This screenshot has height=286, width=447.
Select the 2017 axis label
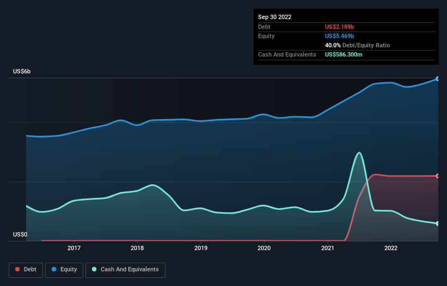[74, 248]
